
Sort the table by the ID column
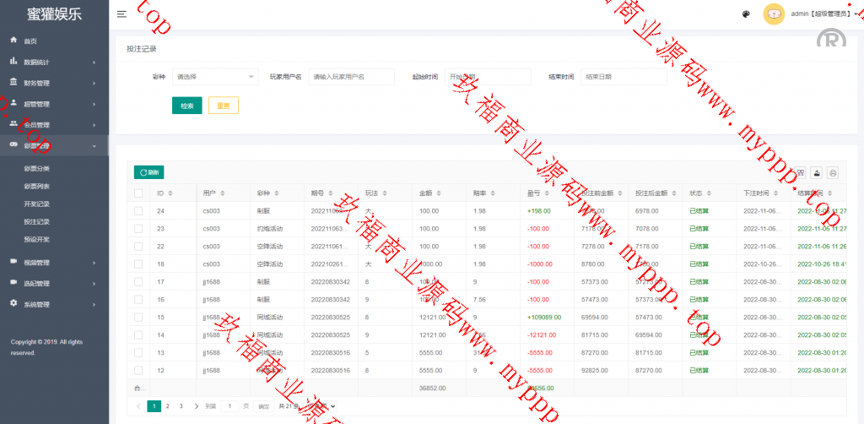[x=174, y=193]
